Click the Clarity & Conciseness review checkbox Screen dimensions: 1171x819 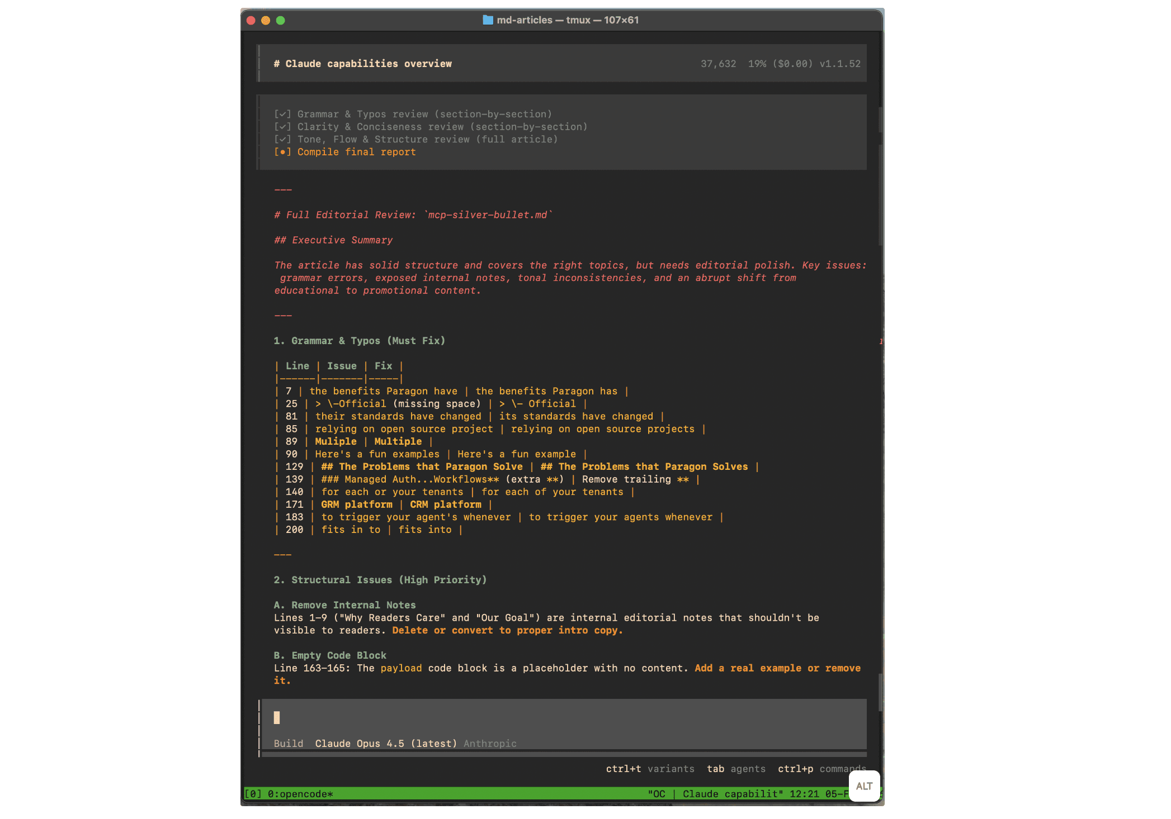[282, 127]
